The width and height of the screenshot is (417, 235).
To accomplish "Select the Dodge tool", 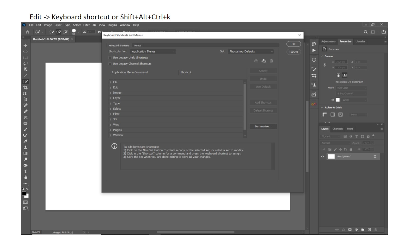I will pyautogui.click(x=25, y=159).
